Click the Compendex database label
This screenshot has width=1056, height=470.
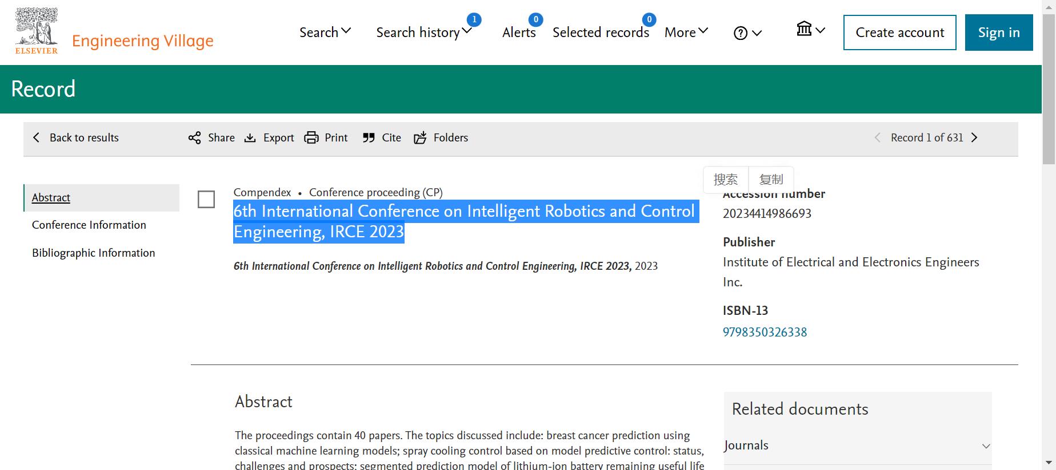click(x=262, y=192)
